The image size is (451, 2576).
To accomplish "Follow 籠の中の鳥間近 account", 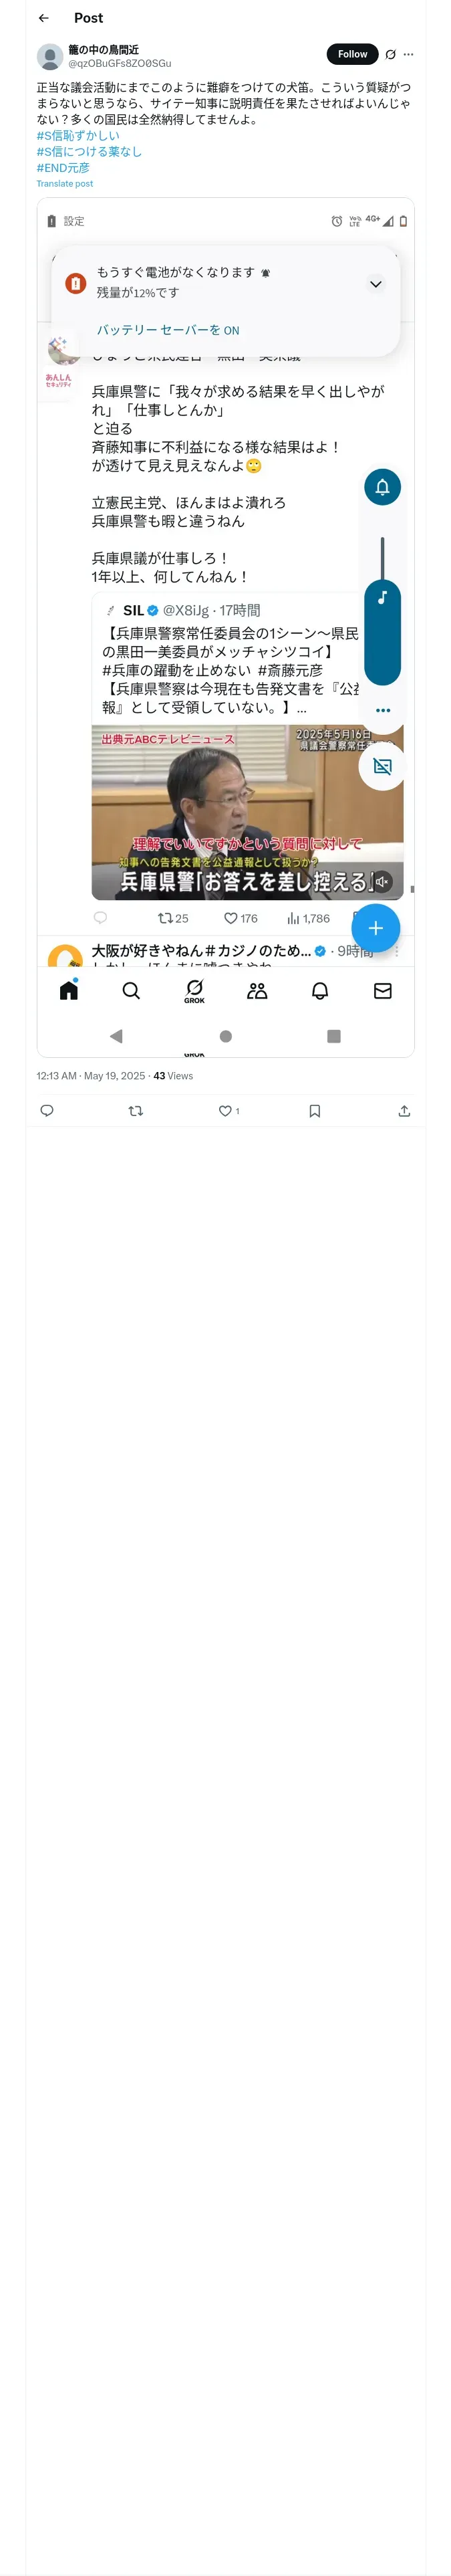I will [352, 54].
